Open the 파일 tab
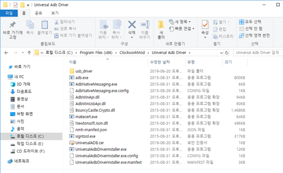 click(x=9, y=13)
